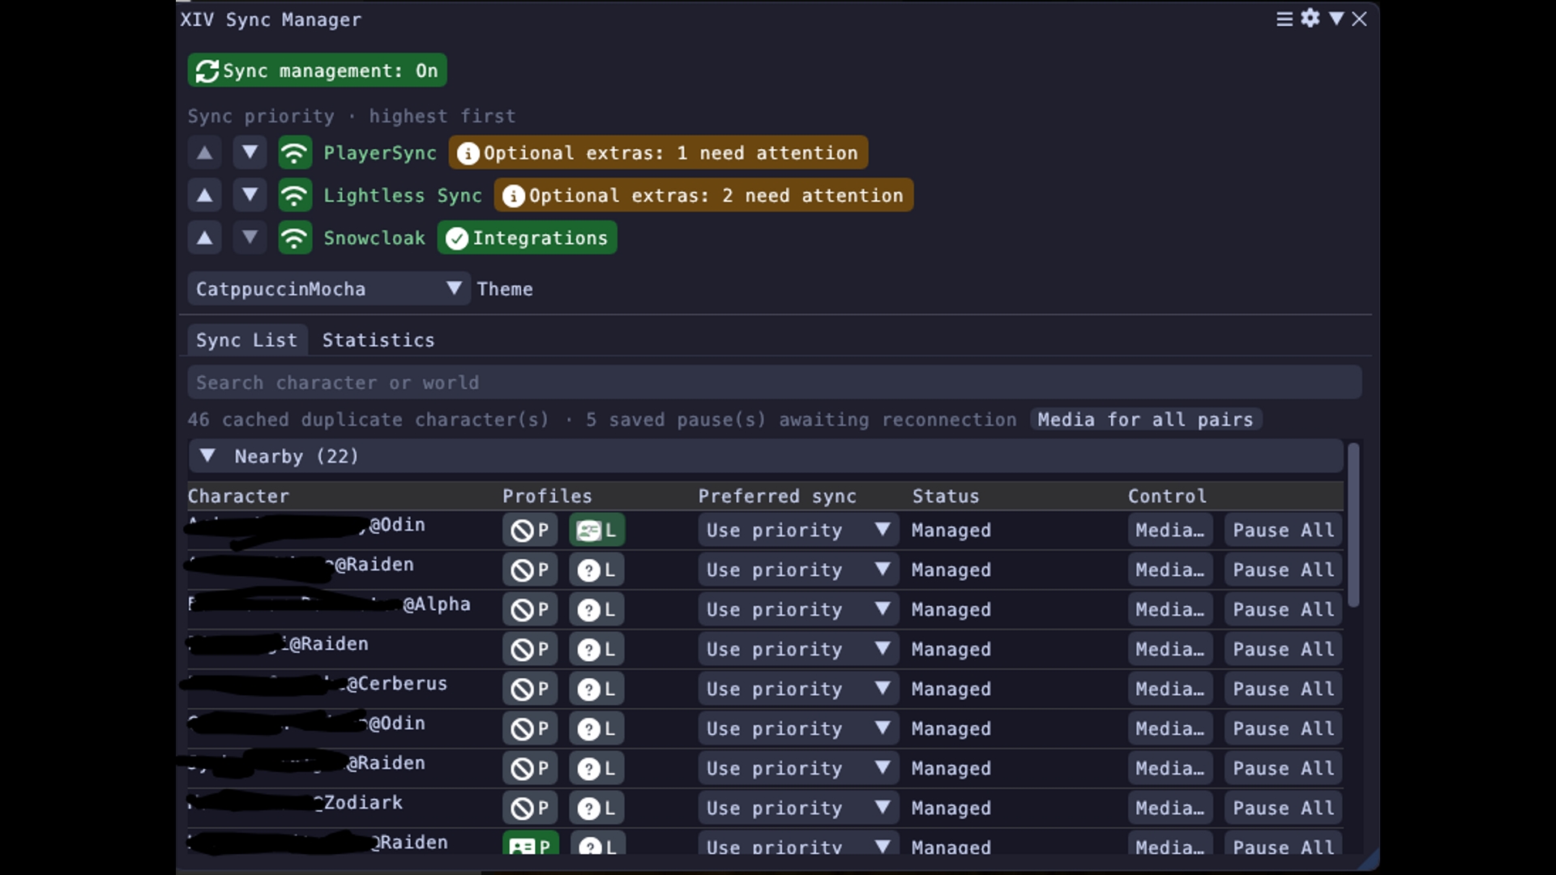Click the Preferred sync column header
This screenshot has width=1556, height=875.
tap(777, 496)
